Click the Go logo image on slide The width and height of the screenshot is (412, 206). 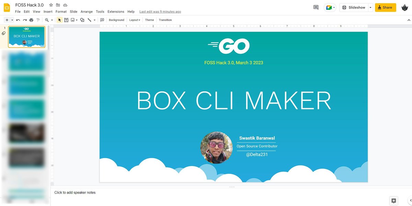tap(229, 46)
